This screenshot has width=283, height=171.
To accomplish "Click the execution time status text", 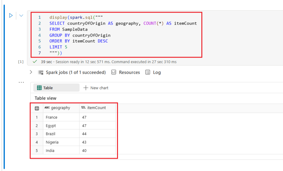I will [x=109, y=62].
